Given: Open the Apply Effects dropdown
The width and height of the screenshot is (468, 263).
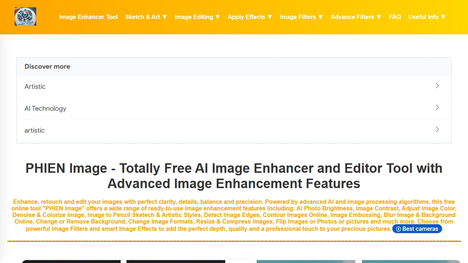Looking at the screenshot, I should (250, 17).
